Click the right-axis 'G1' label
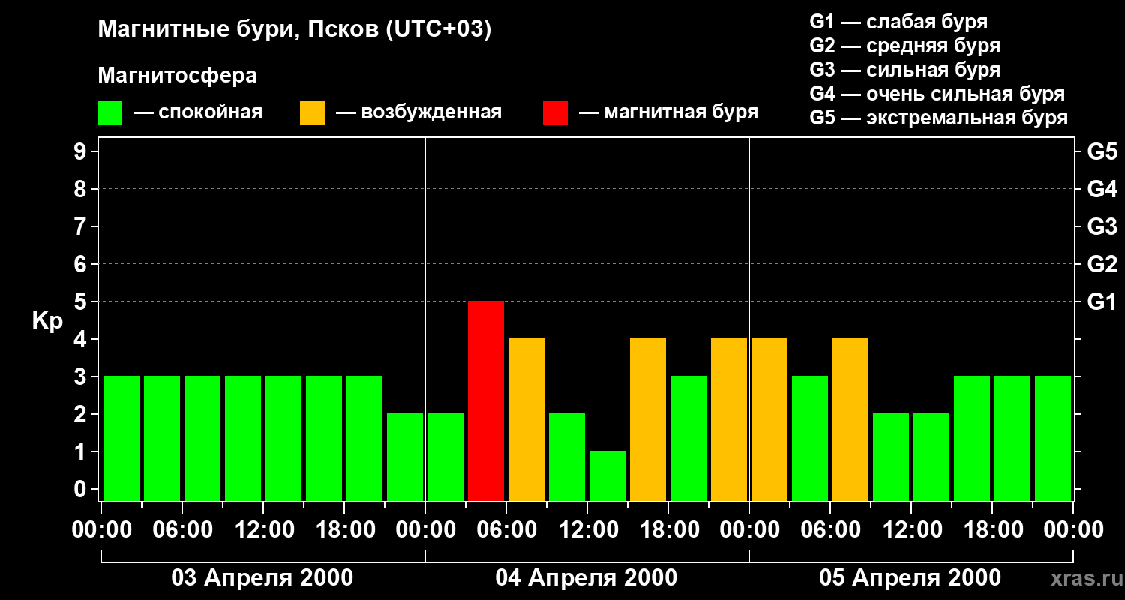 [x=1102, y=301]
